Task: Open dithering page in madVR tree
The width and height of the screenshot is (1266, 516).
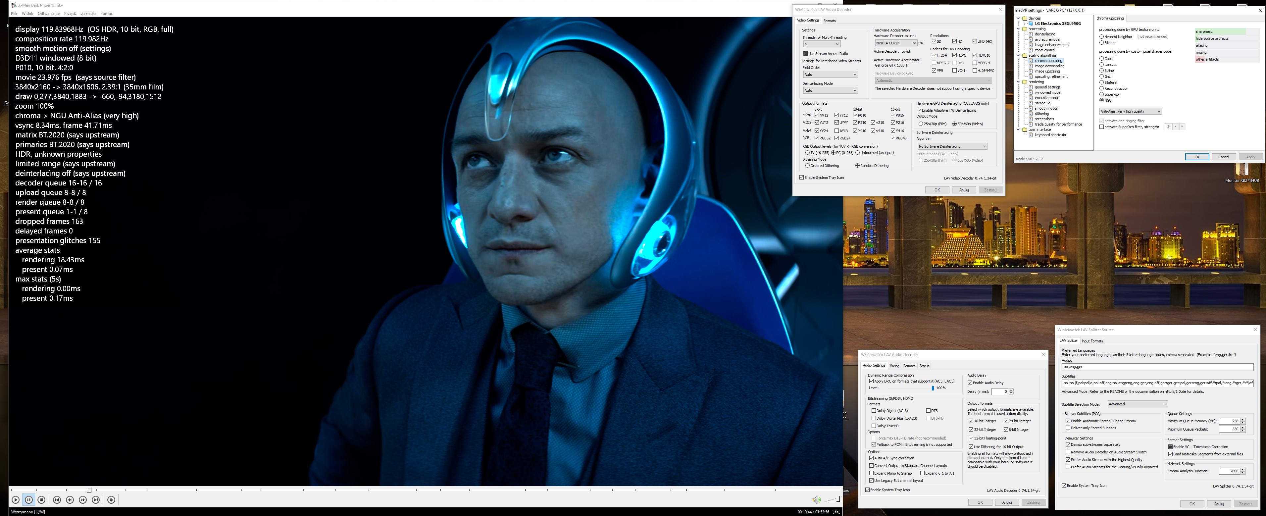Action: (1042, 114)
